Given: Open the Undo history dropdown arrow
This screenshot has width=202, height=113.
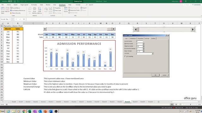Looking at the screenshot, I should click(20, 1).
